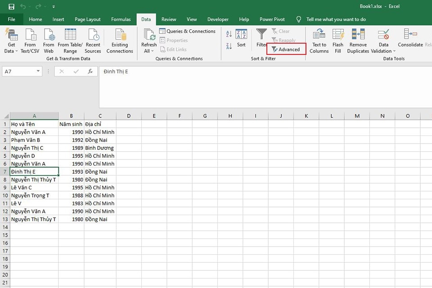Screen dimensions: 432x288
Task: Open the Page Layout tab
Action: click(88, 19)
